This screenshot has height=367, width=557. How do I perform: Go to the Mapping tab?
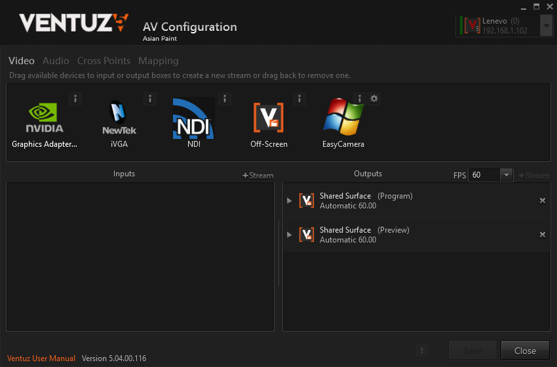point(158,61)
